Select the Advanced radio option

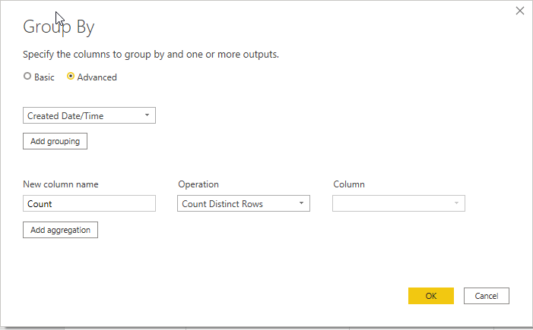pyautogui.click(x=71, y=77)
